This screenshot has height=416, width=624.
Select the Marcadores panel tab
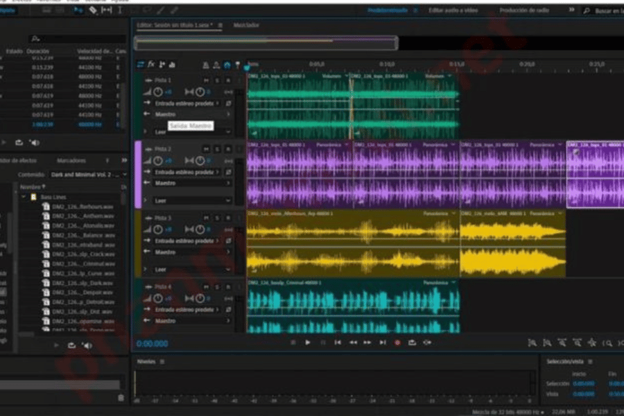pos(71,160)
